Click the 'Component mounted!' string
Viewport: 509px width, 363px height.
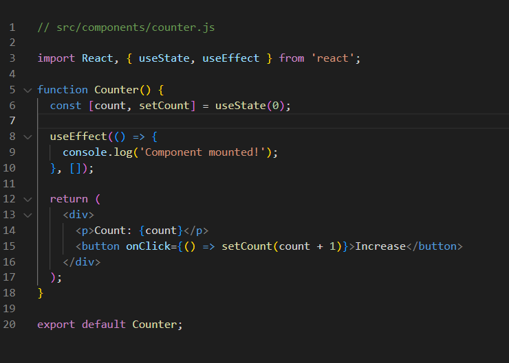202,152
